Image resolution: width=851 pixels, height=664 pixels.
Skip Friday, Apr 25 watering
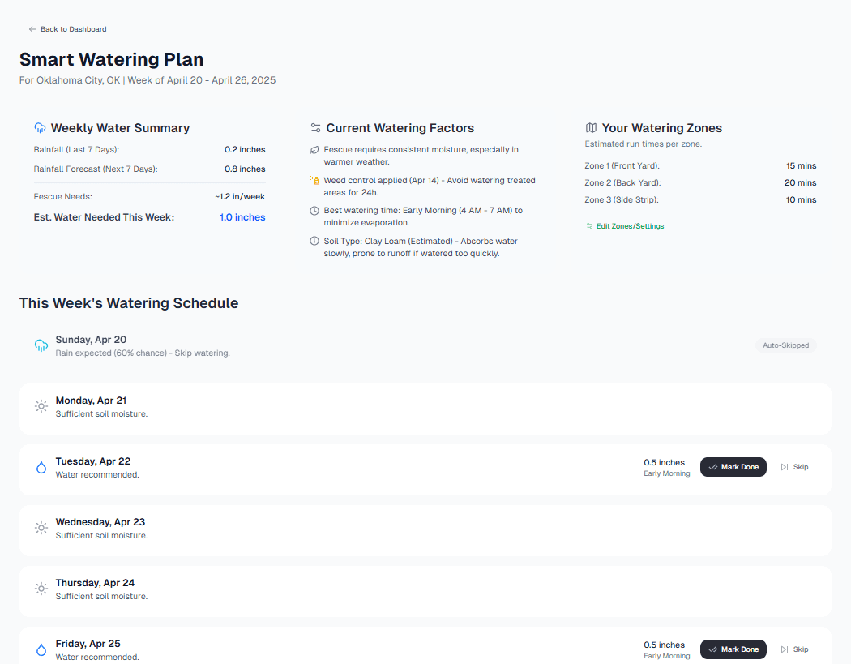pyautogui.click(x=794, y=649)
